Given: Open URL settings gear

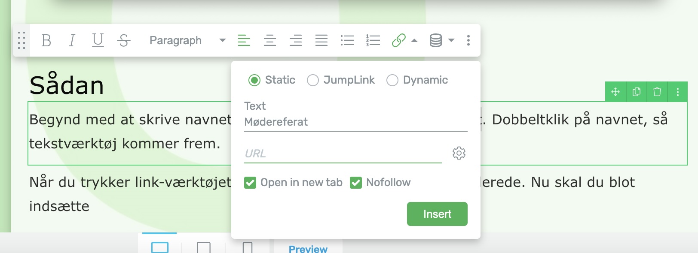Looking at the screenshot, I should (x=459, y=153).
